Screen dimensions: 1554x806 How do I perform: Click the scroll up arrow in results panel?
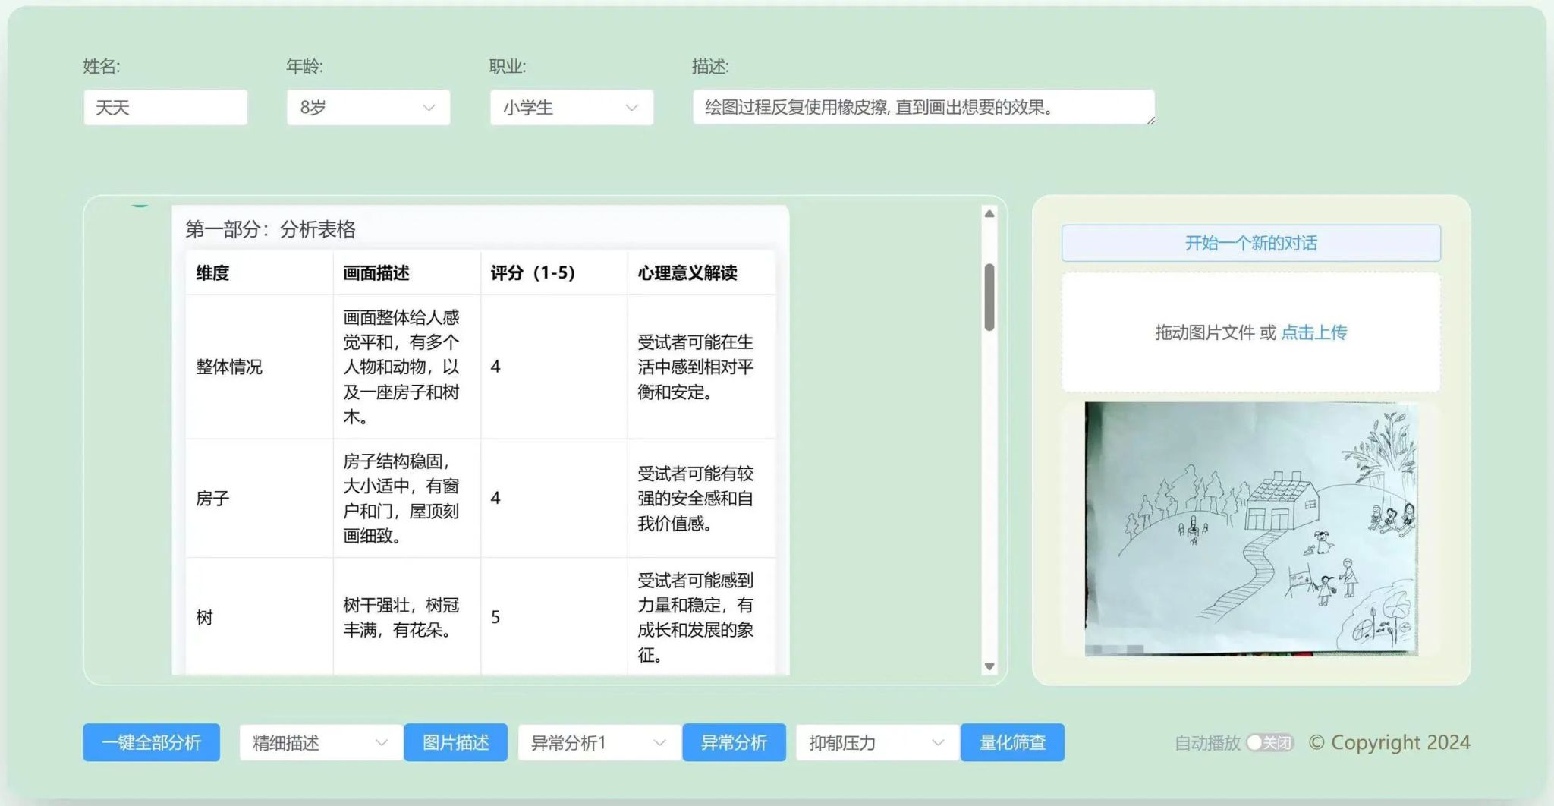pyautogui.click(x=989, y=214)
